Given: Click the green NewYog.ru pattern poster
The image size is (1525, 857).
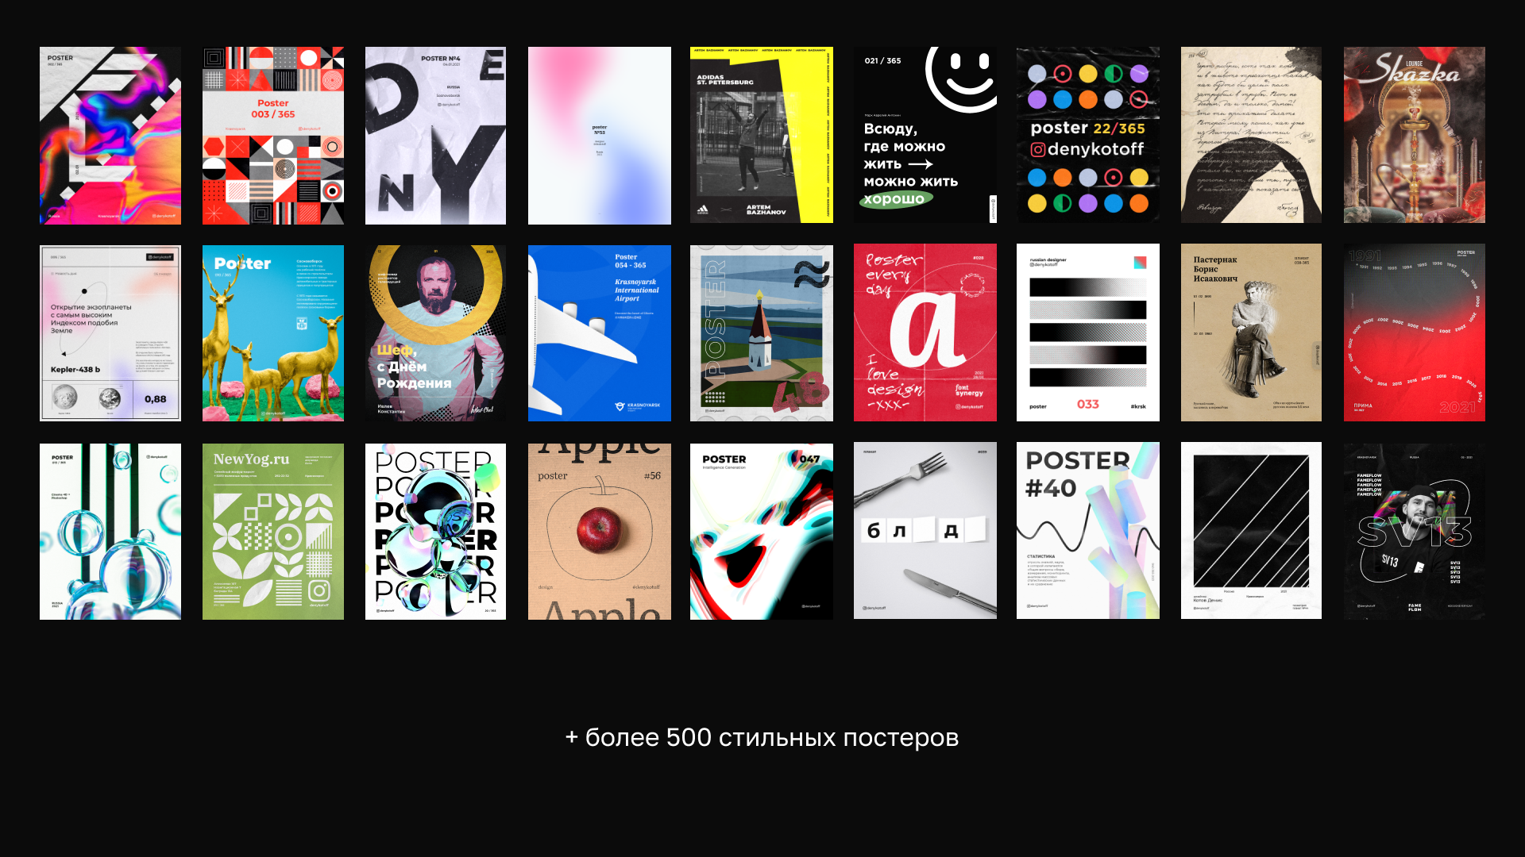Looking at the screenshot, I should pos(272,532).
